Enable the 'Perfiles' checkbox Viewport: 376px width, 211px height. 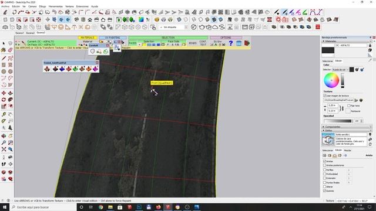coord(325,170)
